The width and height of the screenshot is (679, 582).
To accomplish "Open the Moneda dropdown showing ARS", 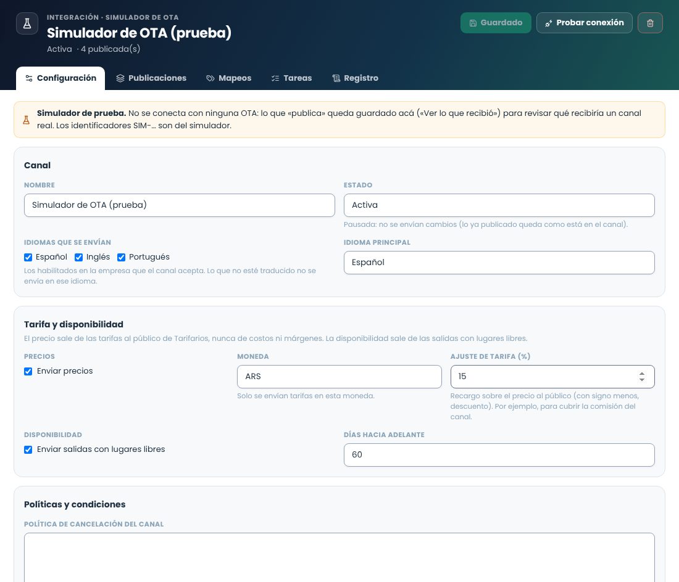I will (x=339, y=377).
